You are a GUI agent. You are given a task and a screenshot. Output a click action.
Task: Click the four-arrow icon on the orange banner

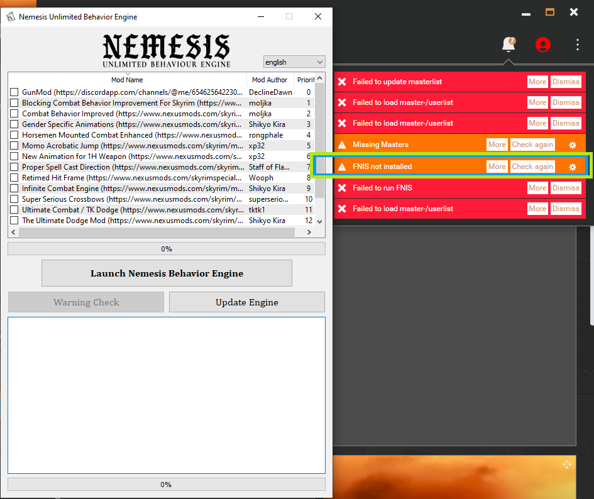[567, 464]
